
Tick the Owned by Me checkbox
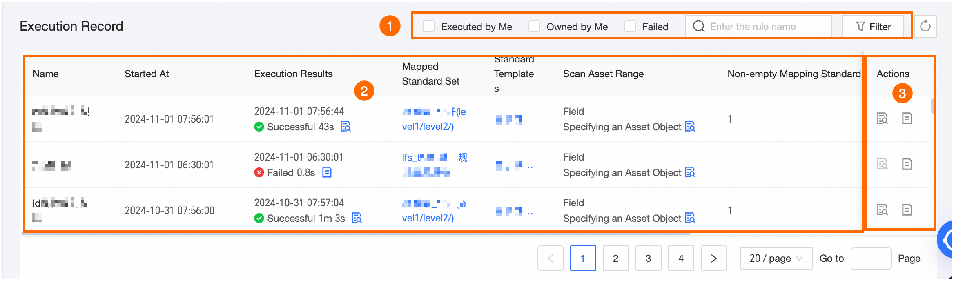pos(534,27)
